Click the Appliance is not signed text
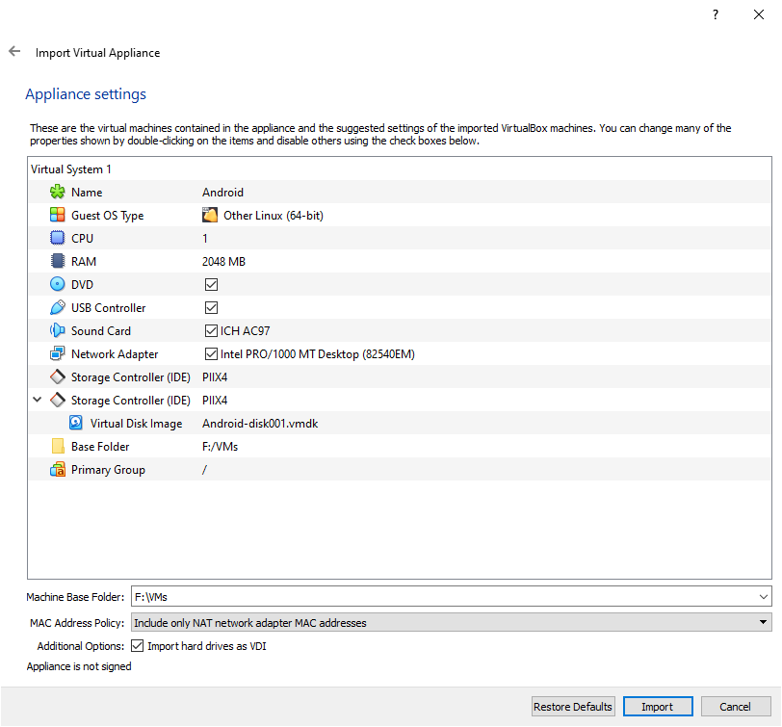Screen dimensions: 782x727 click(x=79, y=666)
